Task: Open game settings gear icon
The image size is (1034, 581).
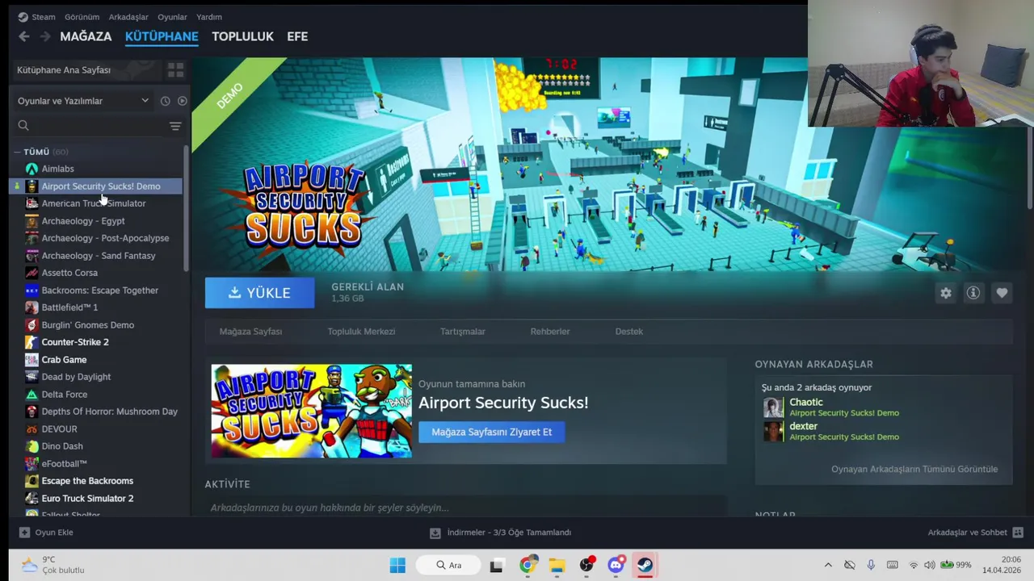Action: click(946, 293)
